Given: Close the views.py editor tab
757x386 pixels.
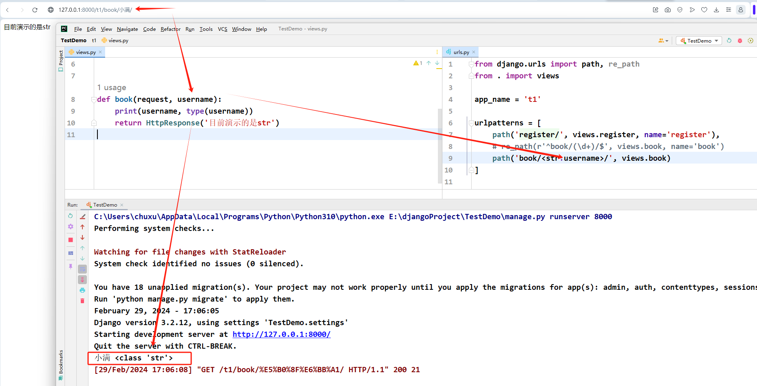Looking at the screenshot, I should 100,52.
